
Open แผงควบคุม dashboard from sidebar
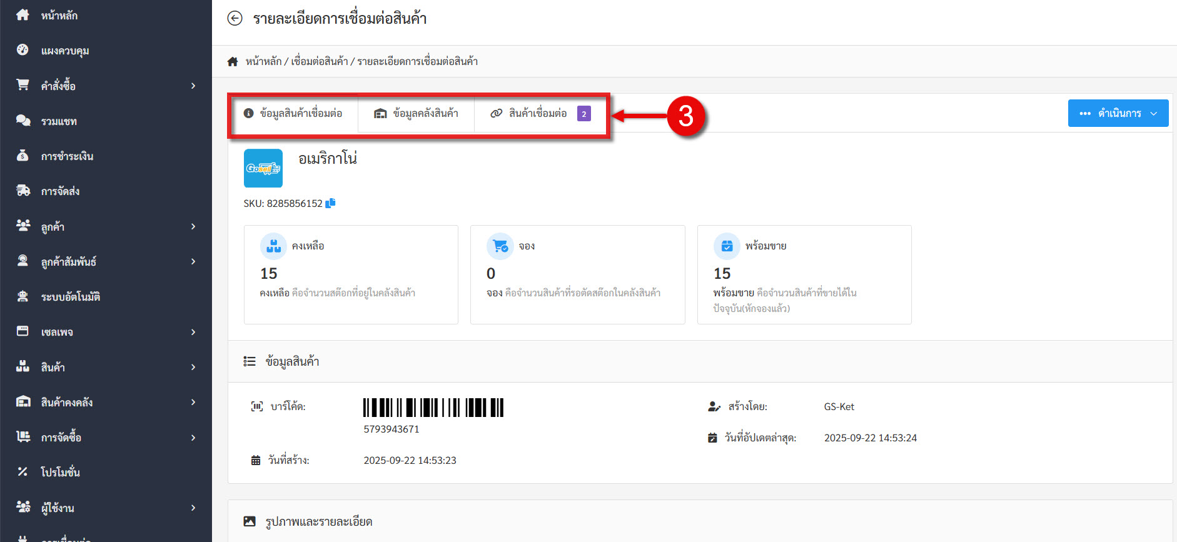pyautogui.click(x=64, y=51)
